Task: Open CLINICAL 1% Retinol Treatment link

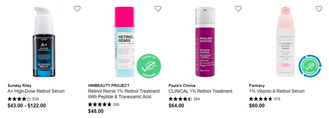Action: (200, 91)
